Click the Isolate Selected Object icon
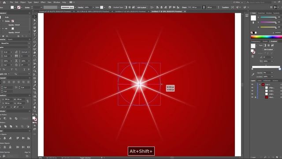Screen dimensions: 282x159 [x=233, y=8]
